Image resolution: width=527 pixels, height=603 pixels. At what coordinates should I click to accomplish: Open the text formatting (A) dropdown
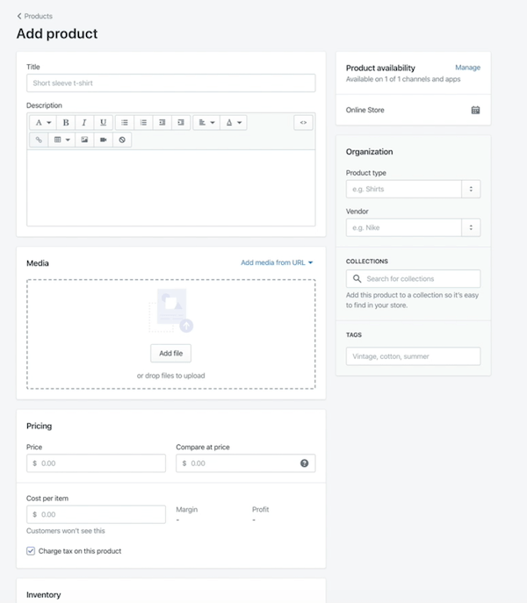[x=43, y=123]
